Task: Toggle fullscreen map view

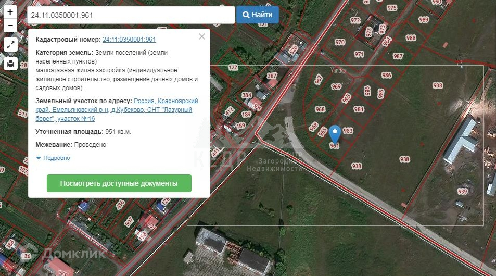Action: (x=10, y=45)
